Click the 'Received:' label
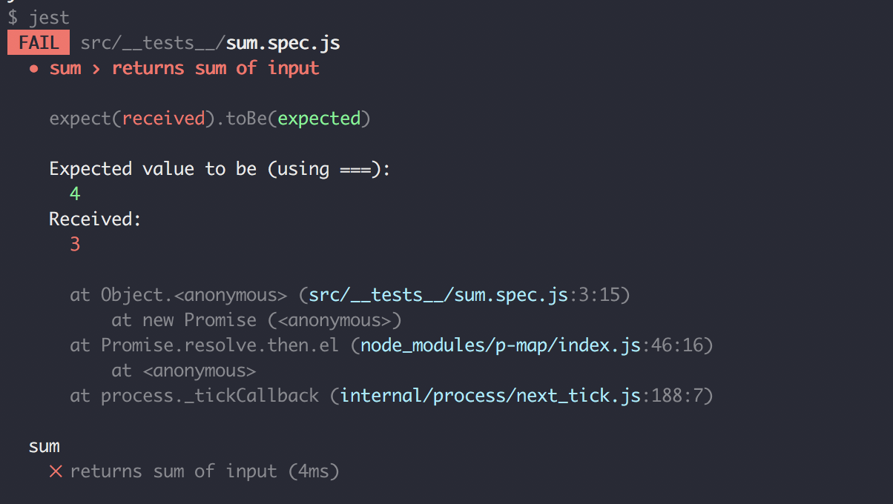This screenshot has height=504, width=893. pos(95,219)
